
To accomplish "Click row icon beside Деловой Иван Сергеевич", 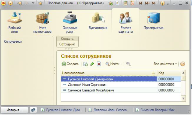I will 64,84.
